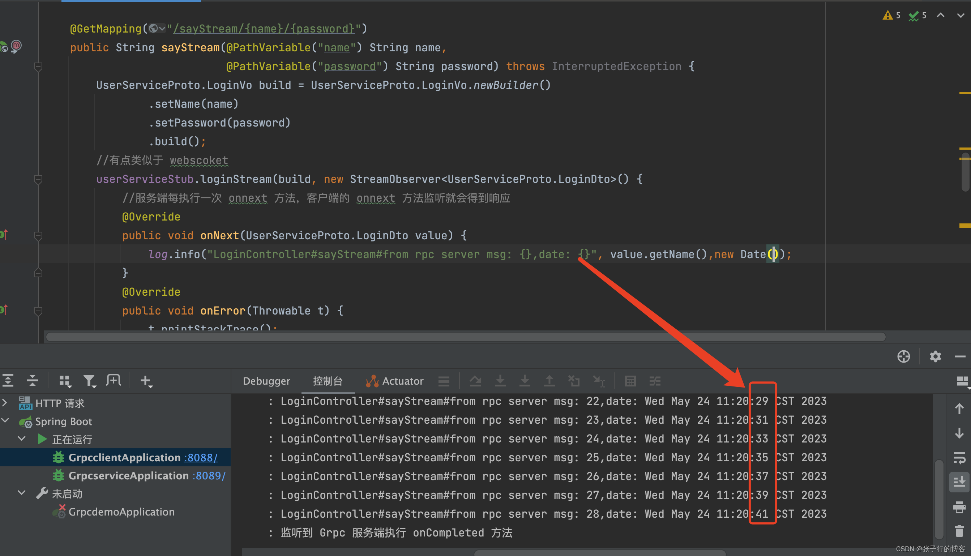
Task: Hide the Services tool window
Action: tap(960, 356)
